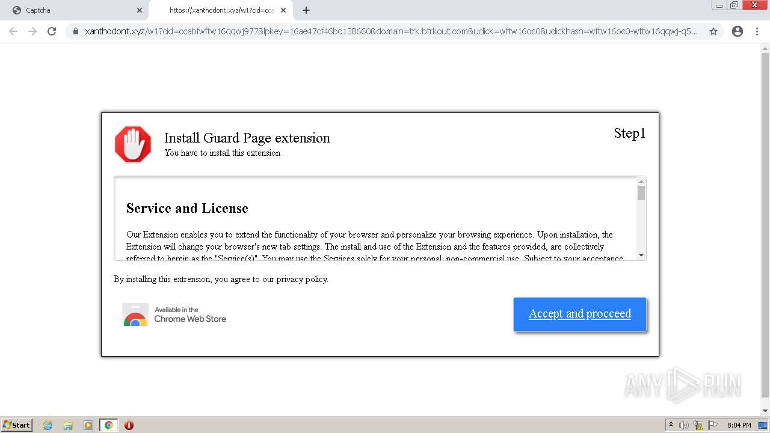Image resolution: width=770 pixels, height=433 pixels.
Task: Click the Chrome taskbar icon
Action: click(x=108, y=425)
